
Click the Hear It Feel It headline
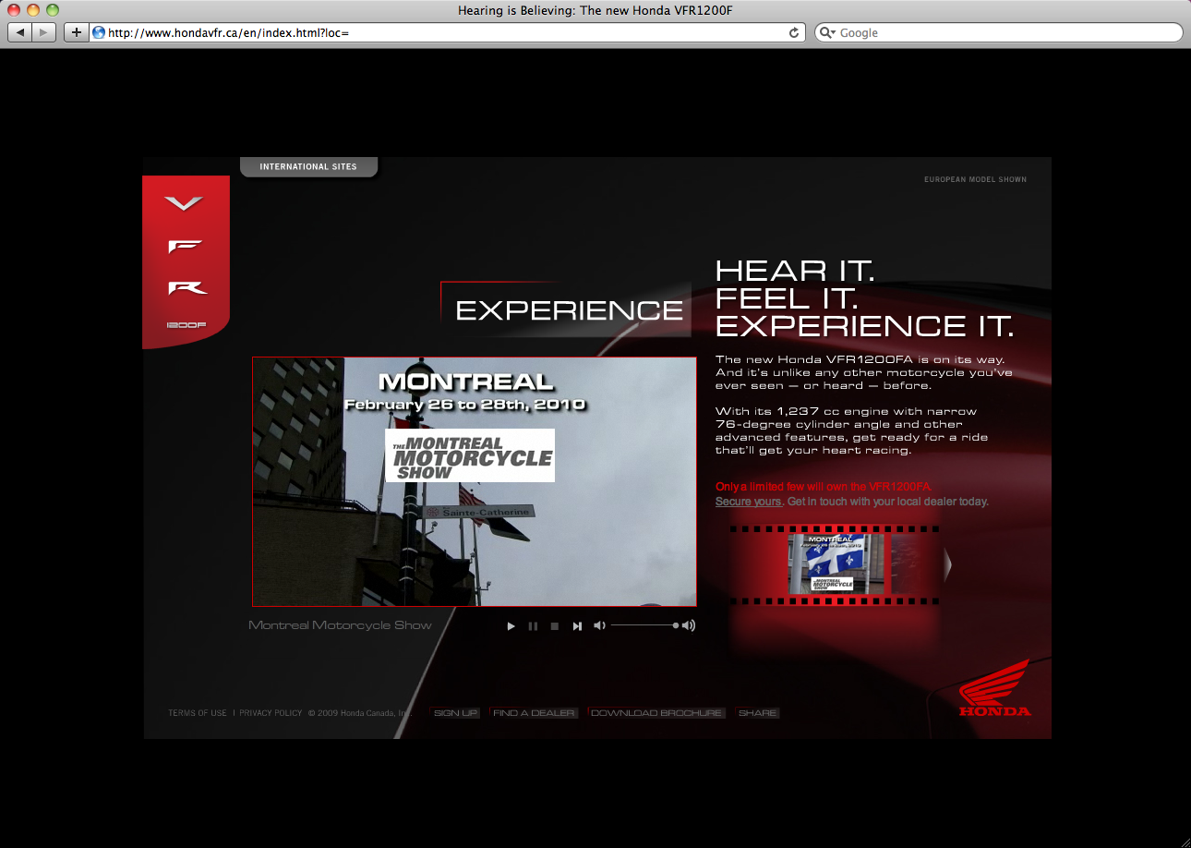864,298
